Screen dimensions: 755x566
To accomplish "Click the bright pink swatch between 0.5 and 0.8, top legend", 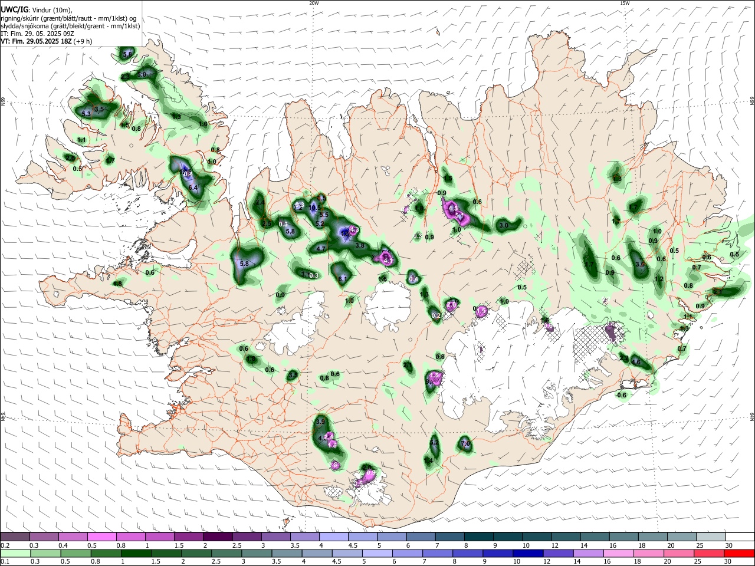I will (x=102, y=537).
